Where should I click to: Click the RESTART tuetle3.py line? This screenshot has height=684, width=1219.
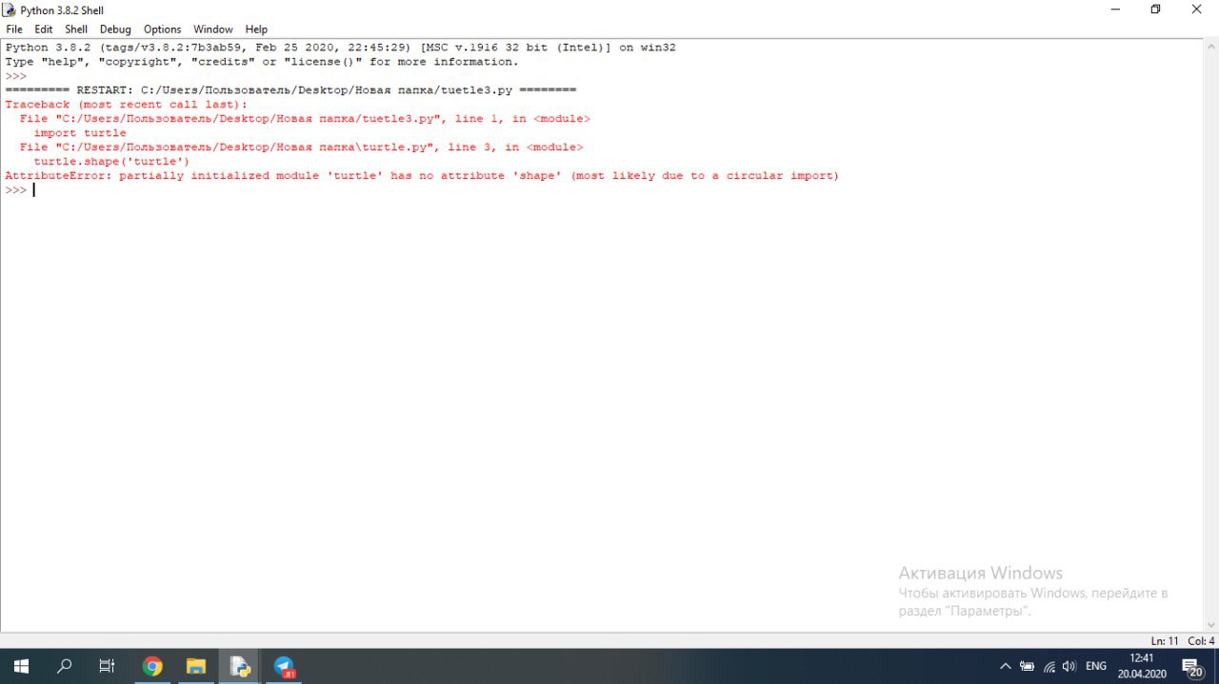(x=290, y=90)
